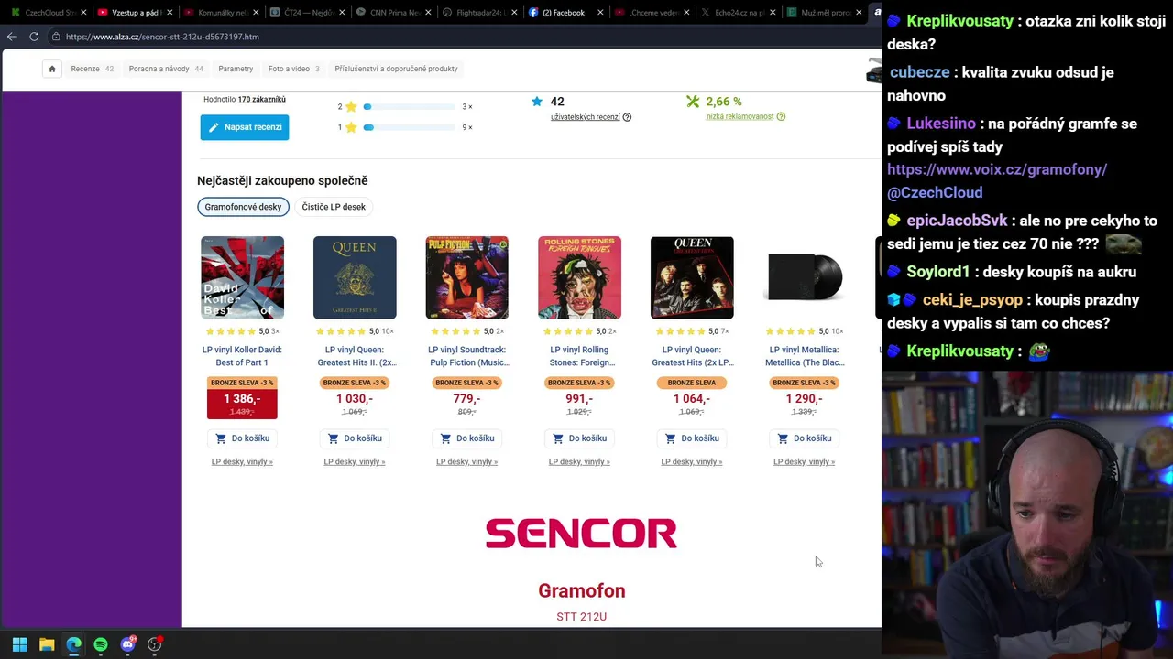
Task: Click the site info lock icon
Action: click(56, 37)
